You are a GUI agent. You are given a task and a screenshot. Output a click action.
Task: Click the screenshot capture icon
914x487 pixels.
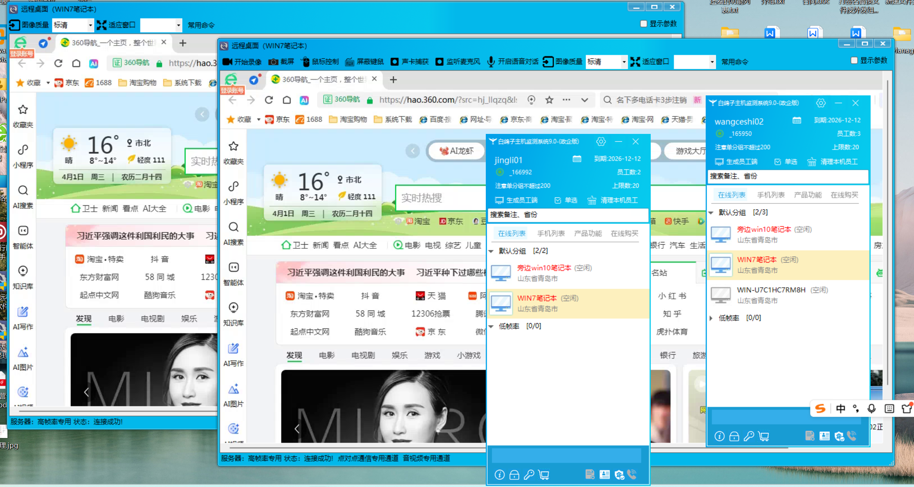pyautogui.click(x=273, y=62)
